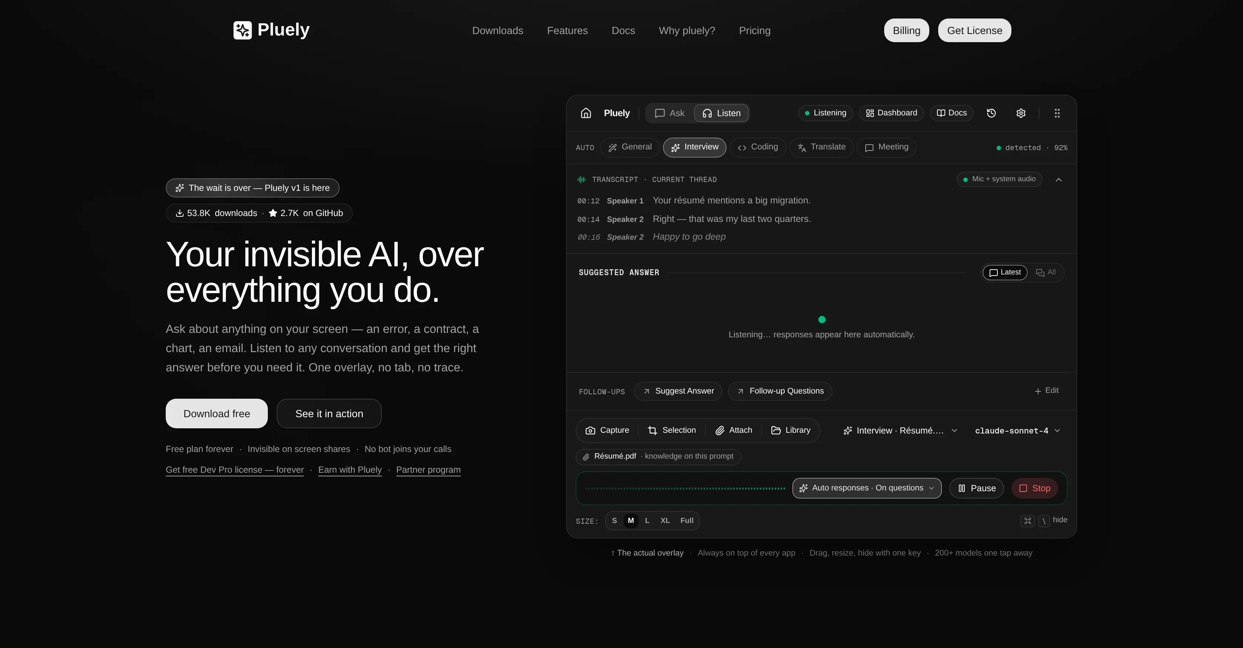Open Pricing in the top navigation
The height and width of the screenshot is (648, 1243).
coord(755,30)
